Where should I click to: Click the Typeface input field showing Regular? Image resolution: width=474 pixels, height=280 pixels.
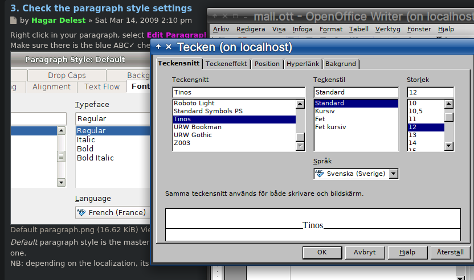coord(113,119)
